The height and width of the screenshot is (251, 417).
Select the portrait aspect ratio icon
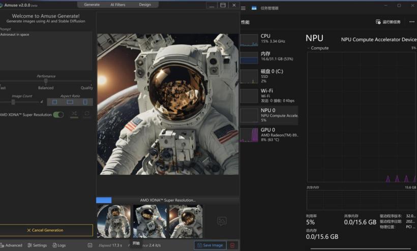point(85,102)
